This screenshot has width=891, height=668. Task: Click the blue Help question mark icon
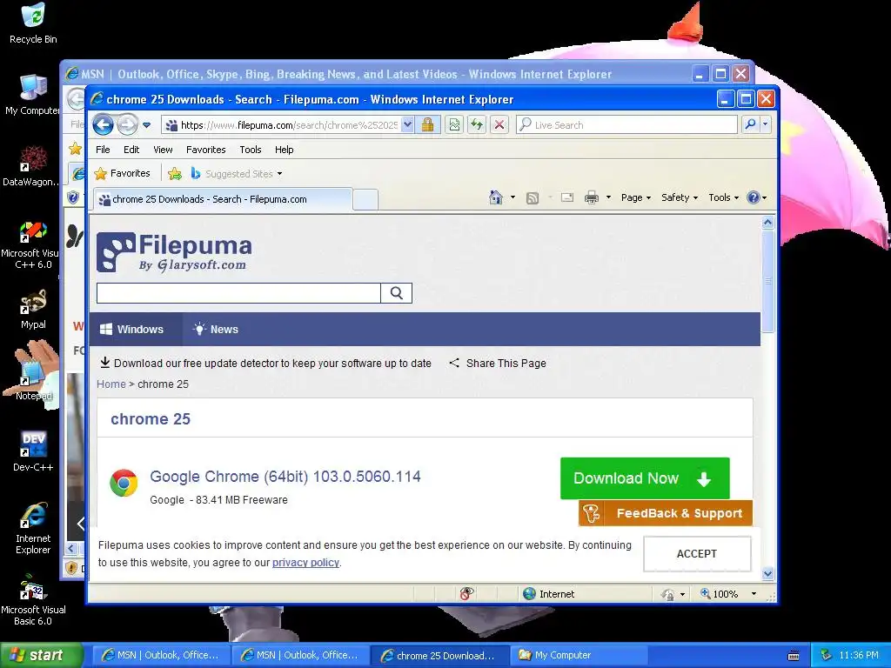(754, 197)
